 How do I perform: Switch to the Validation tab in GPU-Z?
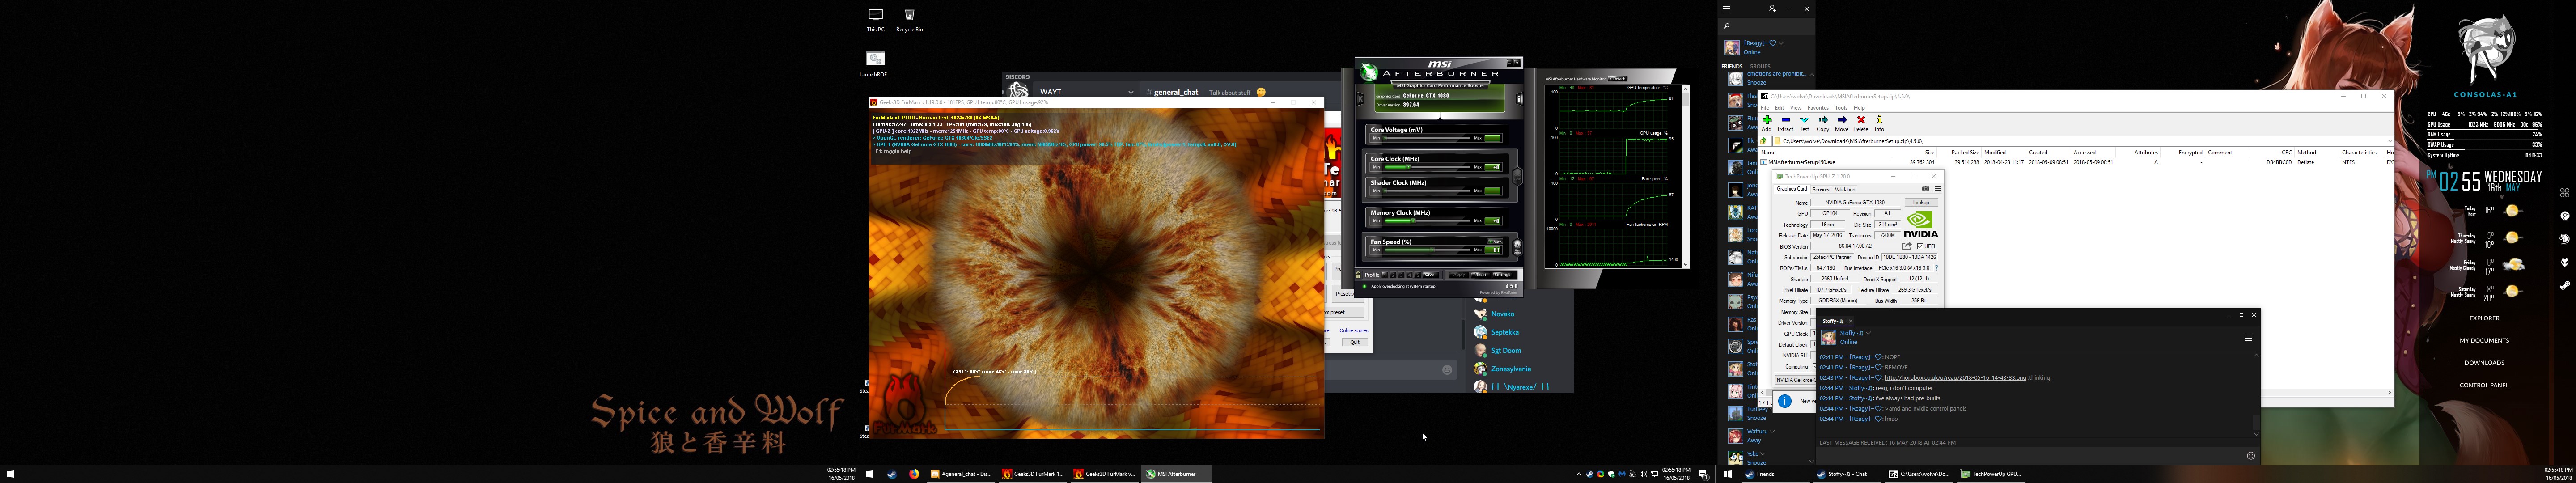(x=1845, y=189)
